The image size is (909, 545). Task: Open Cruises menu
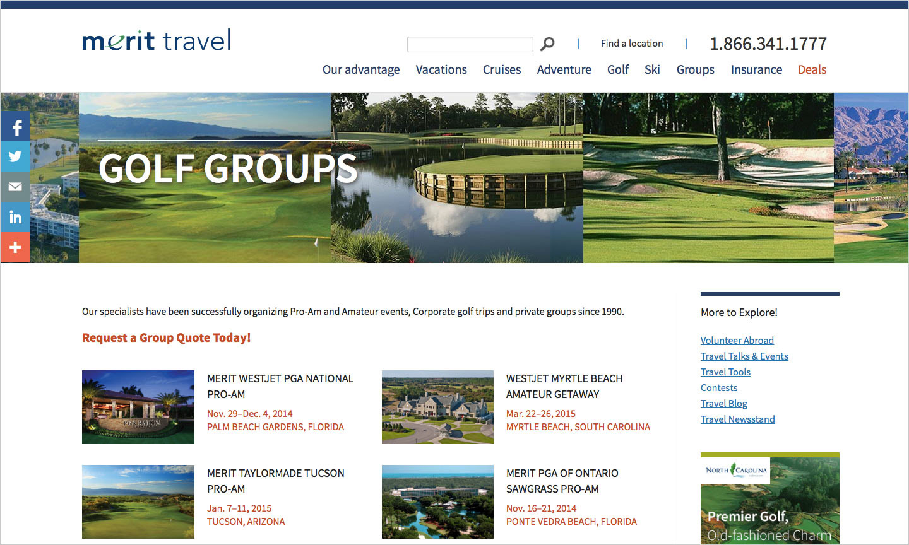click(x=502, y=70)
